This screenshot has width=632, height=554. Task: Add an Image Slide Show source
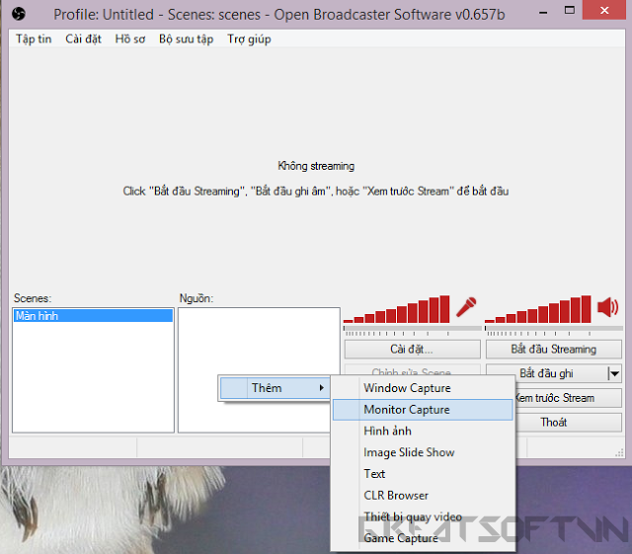point(423,452)
